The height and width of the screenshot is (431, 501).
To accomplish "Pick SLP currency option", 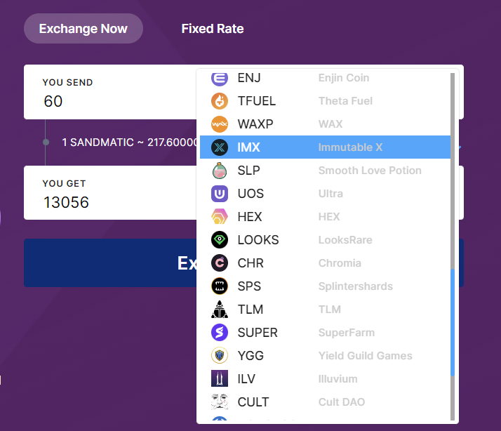I will pyautogui.click(x=325, y=171).
